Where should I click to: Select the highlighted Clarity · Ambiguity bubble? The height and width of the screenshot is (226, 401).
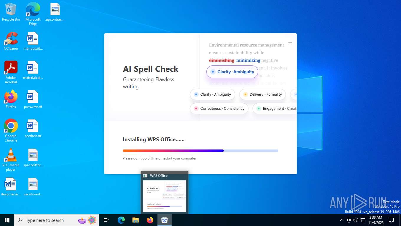(x=232, y=72)
